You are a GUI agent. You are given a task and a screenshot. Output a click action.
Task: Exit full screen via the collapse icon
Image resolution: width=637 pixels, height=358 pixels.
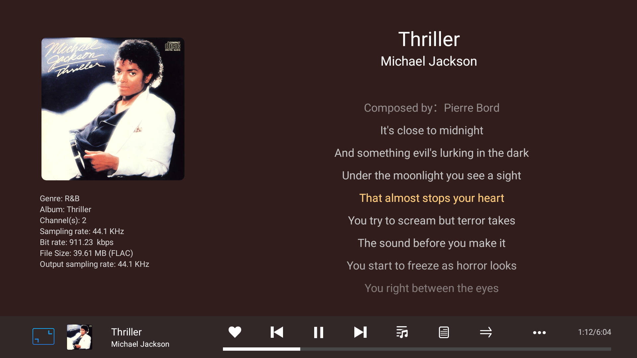point(43,336)
